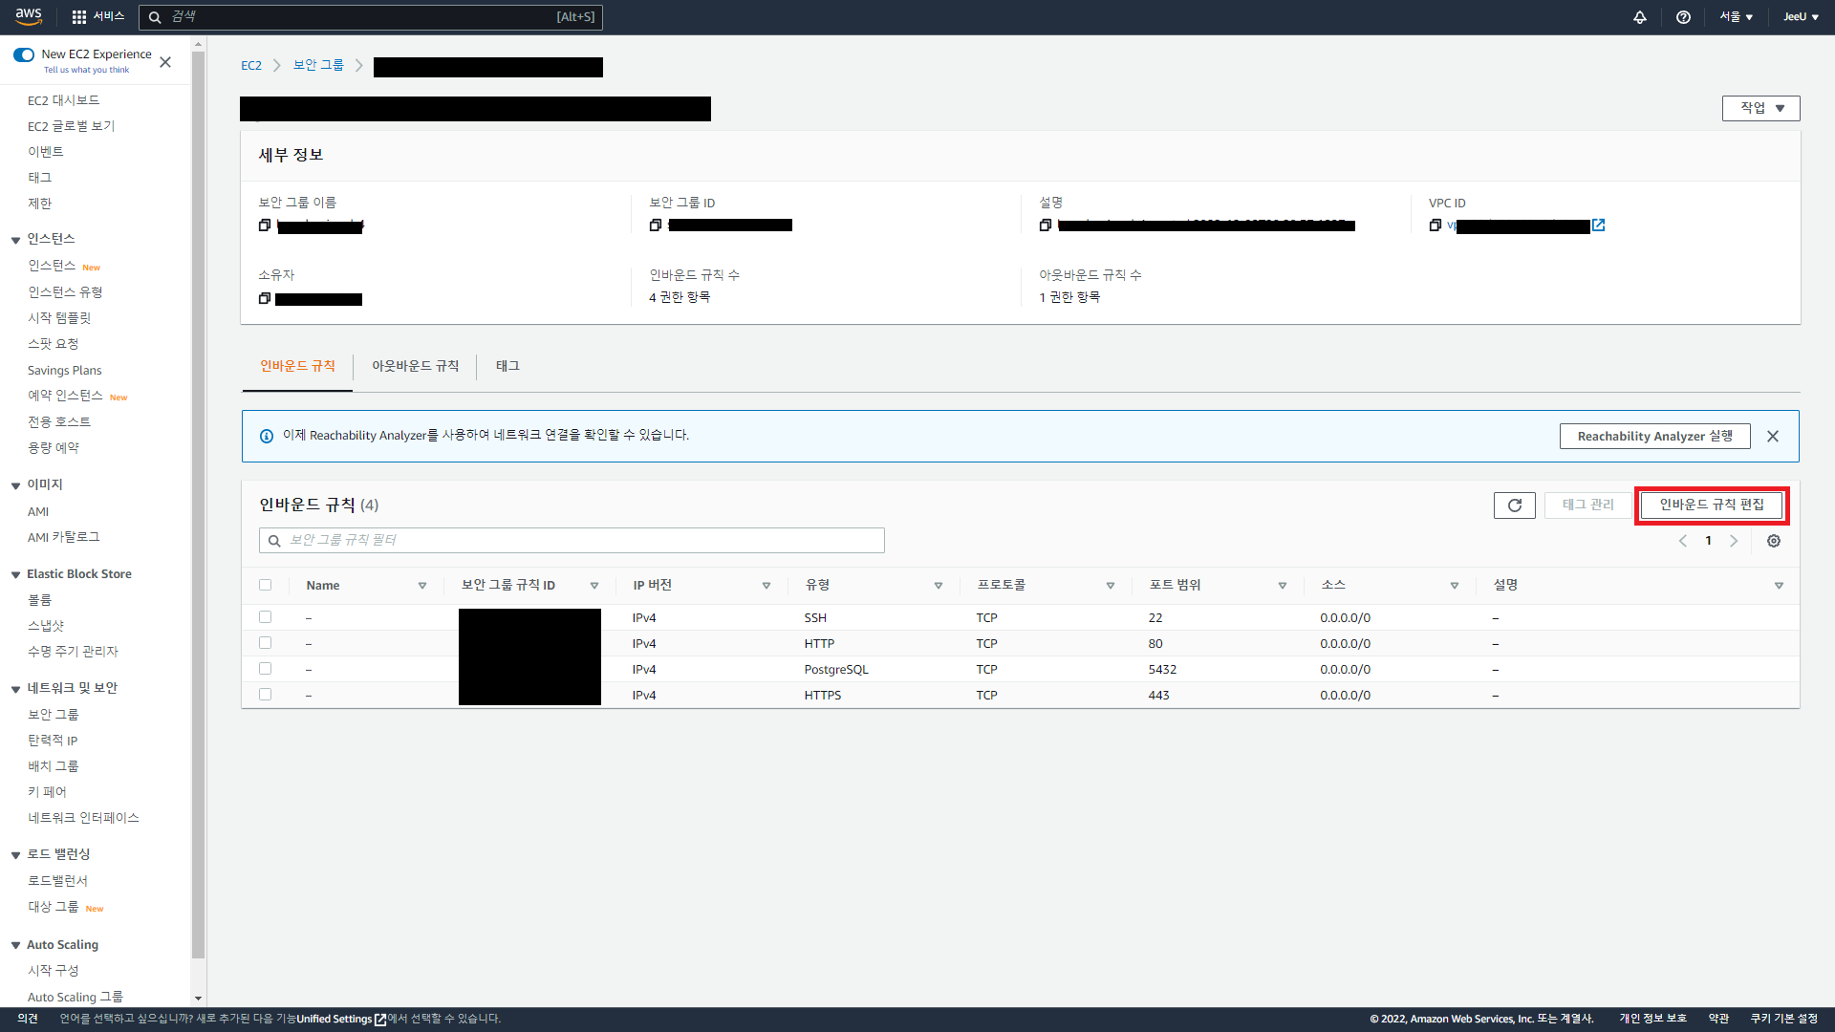The image size is (1835, 1032).
Task: Click the services grid icon
Action: click(x=79, y=17)
